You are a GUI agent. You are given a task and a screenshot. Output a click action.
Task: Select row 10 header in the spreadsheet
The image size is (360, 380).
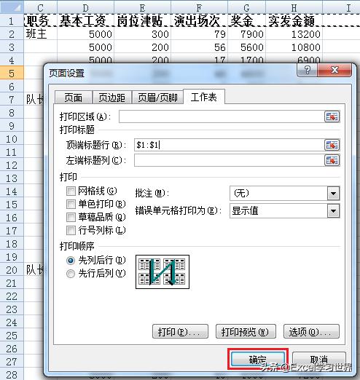pyautogui.click(x=12, y=139)
